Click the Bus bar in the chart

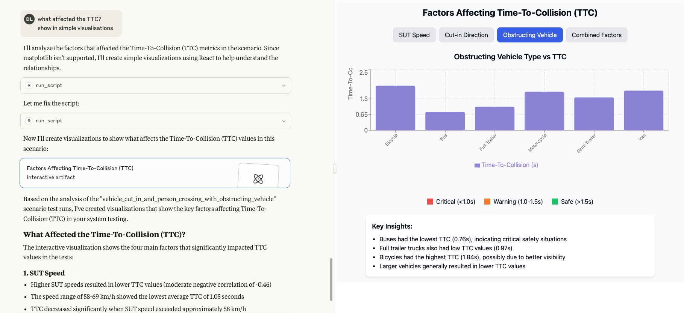pos(445,121)
